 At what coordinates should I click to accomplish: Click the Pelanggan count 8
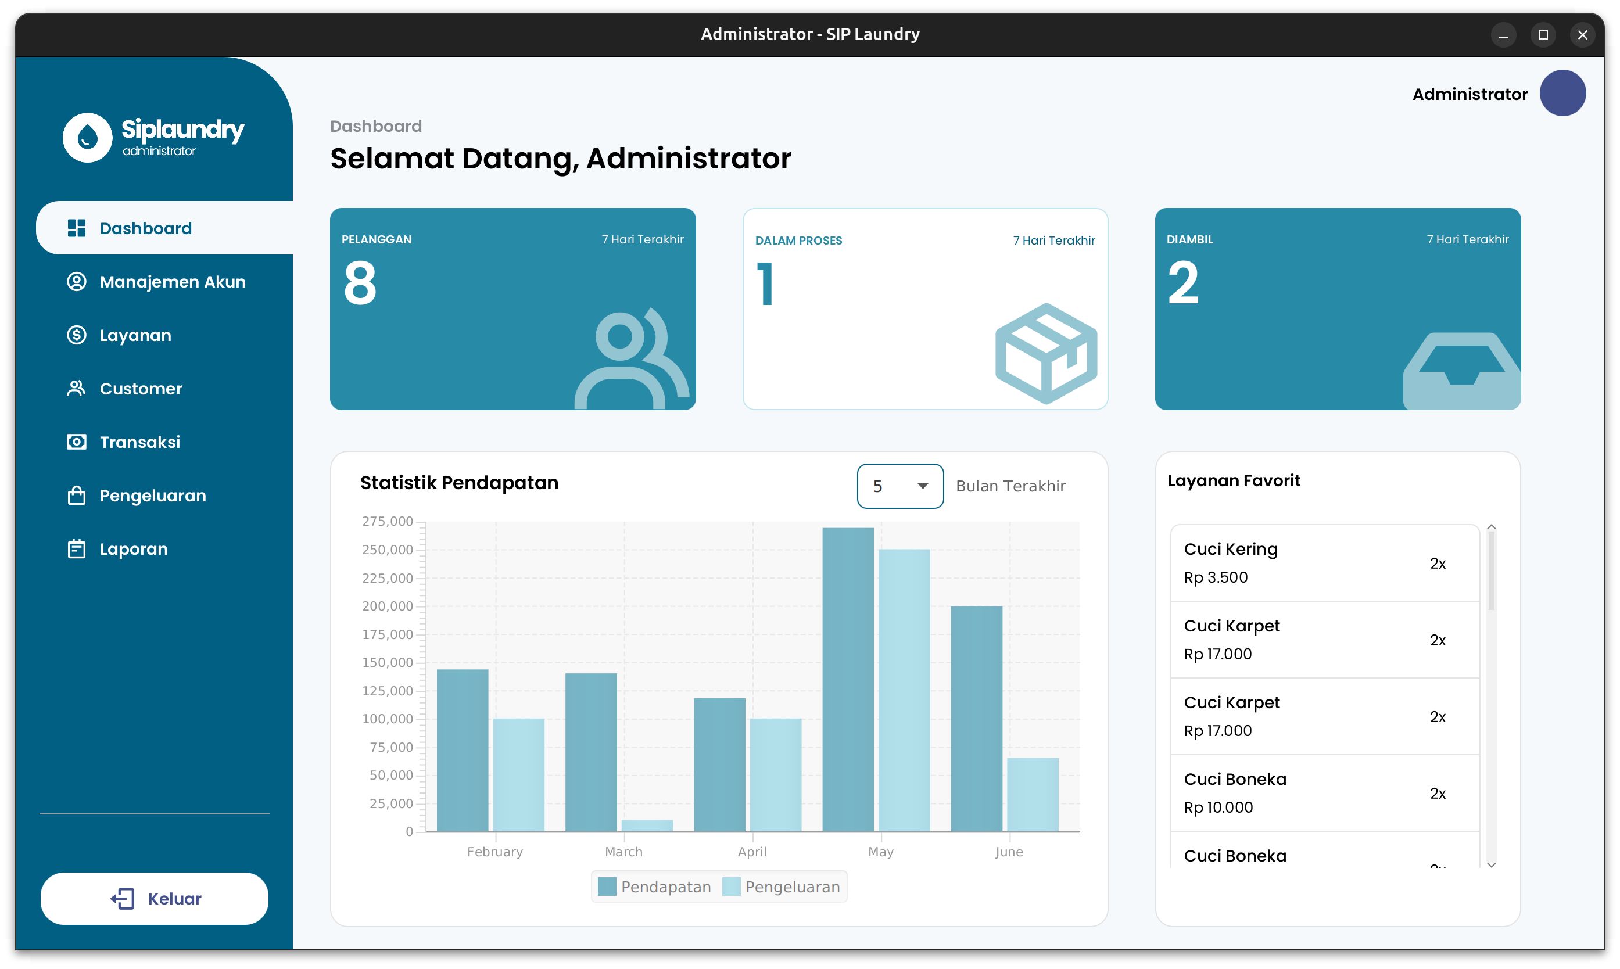pyautogui.click(x=360, y=283)
